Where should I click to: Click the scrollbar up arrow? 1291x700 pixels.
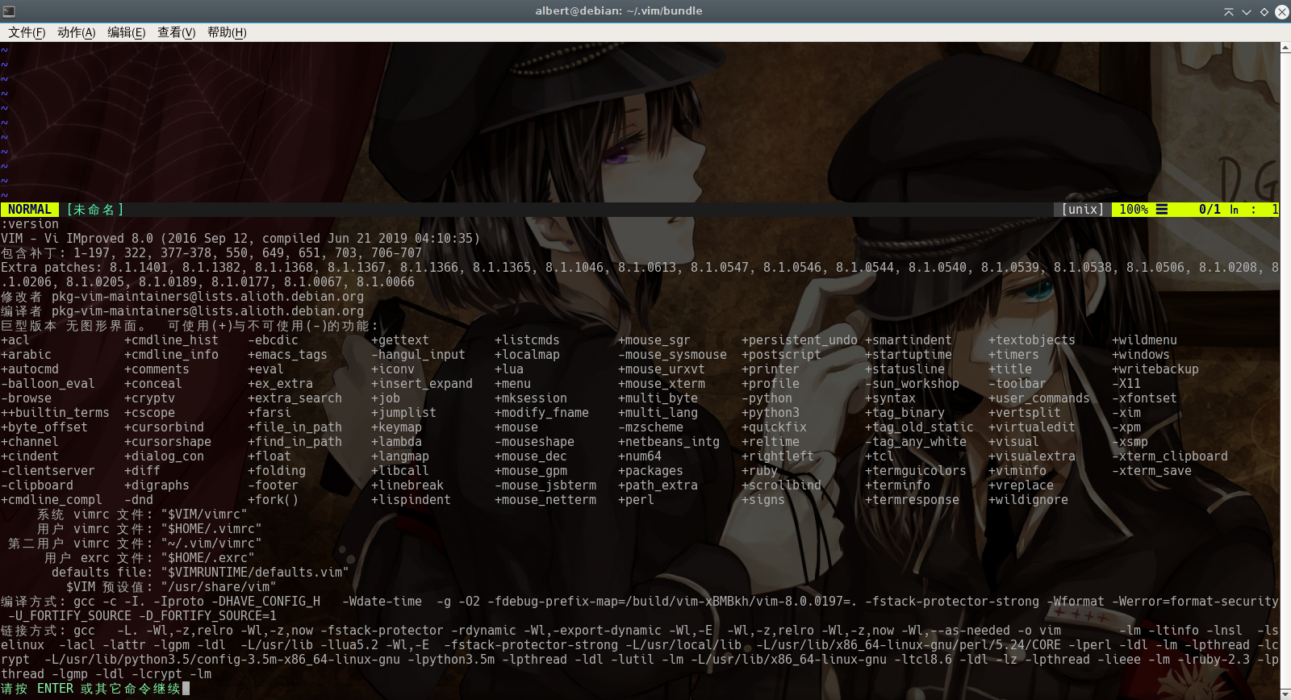click(1285, 48)
